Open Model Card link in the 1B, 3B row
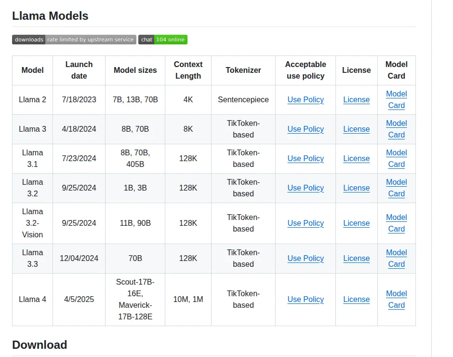The image size is (453, 357). point(396,188)
